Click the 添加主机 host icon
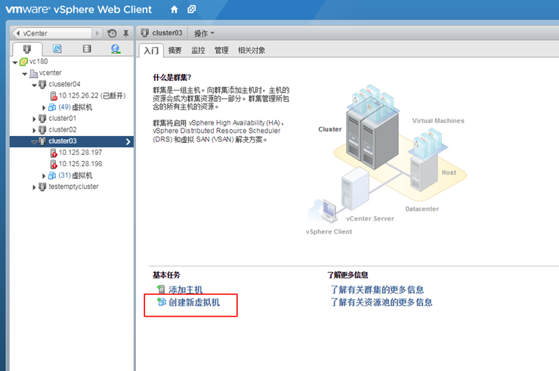 pyautogui.click(x=161, y=289)
